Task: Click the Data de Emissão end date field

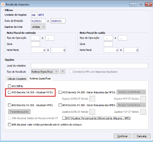Action: (x=58, y=21)
